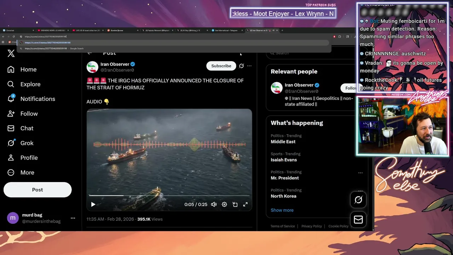Open Middle East trending topic
453x255 pixels.
tap(283, 142)
